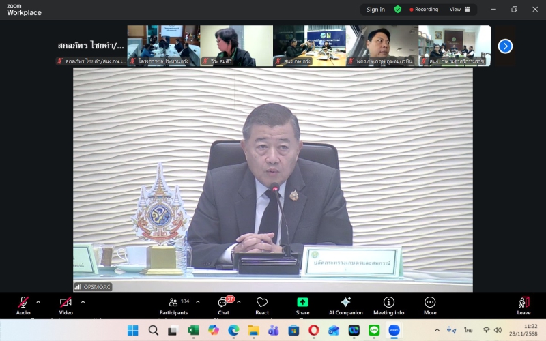Expand arrow next to Participants count
The height and width of the screenshot is (341, 546).
tap(198, 301)
